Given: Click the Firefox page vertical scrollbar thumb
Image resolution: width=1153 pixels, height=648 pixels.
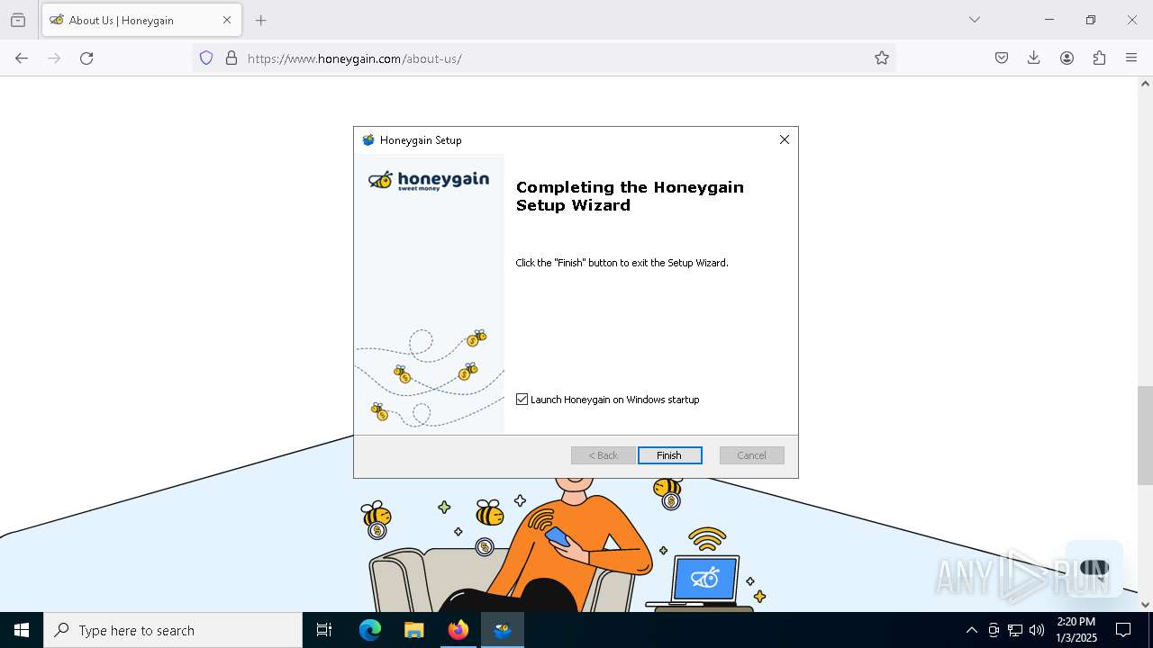Looking at the screenshot, I should [x=1145, y=436].
